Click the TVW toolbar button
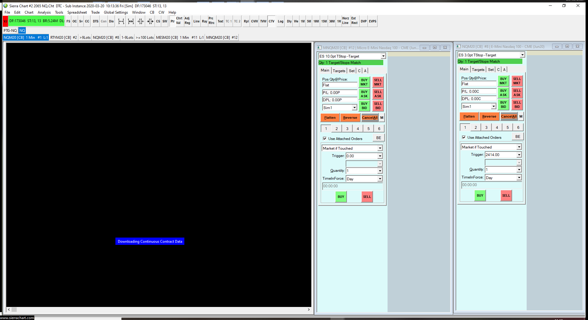Screen dimensions: 588x320 tap(263, 21)
